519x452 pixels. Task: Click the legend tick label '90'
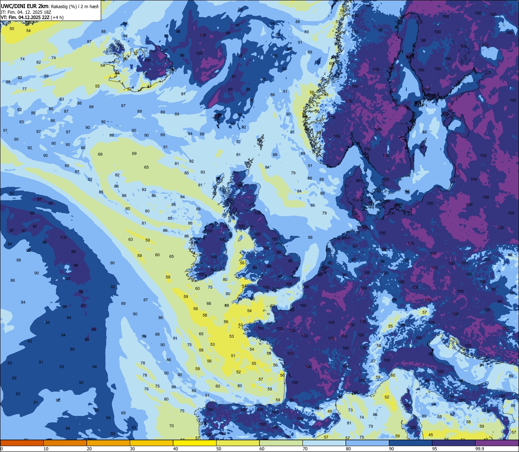(391, 449)
